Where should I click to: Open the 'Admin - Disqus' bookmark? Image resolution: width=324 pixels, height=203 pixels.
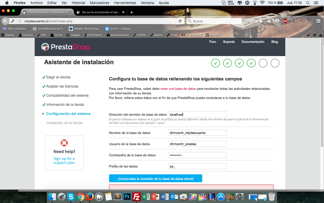(118, 29)
